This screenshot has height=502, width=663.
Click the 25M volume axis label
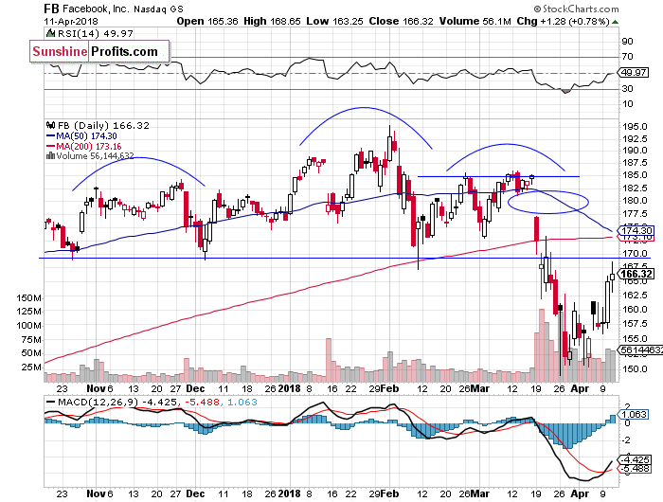point(31,368)
